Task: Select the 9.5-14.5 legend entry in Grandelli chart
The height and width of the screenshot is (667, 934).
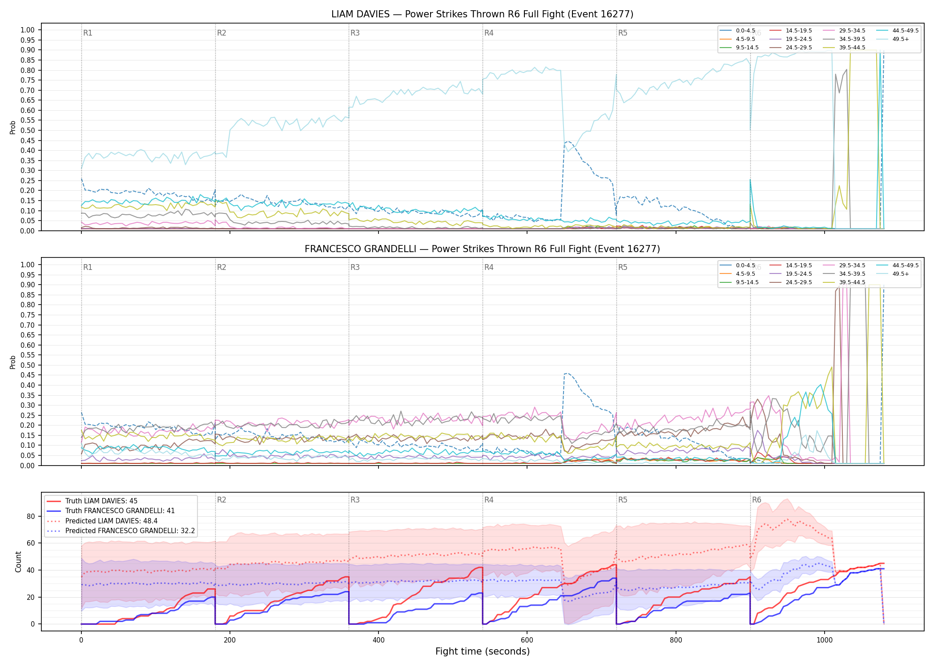Action: click(740, 282)
